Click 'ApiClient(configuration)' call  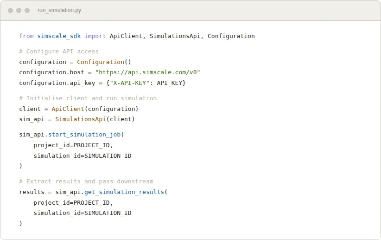click(95, 109)
